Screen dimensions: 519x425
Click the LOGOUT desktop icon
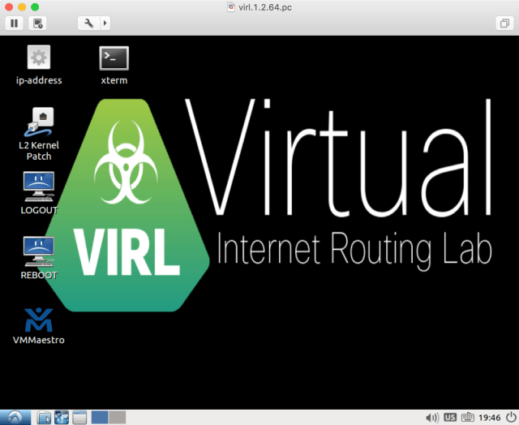pyautogui.click(x=39, y=193)
